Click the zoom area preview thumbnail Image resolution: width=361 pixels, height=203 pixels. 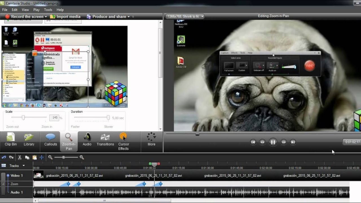tap(64, 67)
